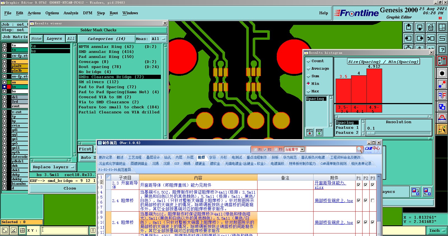The height and width of the screenshot is (236, 448).
Task: Click 制作规范 table scroll up arrow
Action: coord(379,177)
